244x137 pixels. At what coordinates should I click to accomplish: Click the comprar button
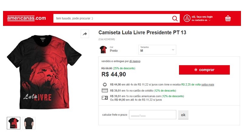click(x=204, y=70)
